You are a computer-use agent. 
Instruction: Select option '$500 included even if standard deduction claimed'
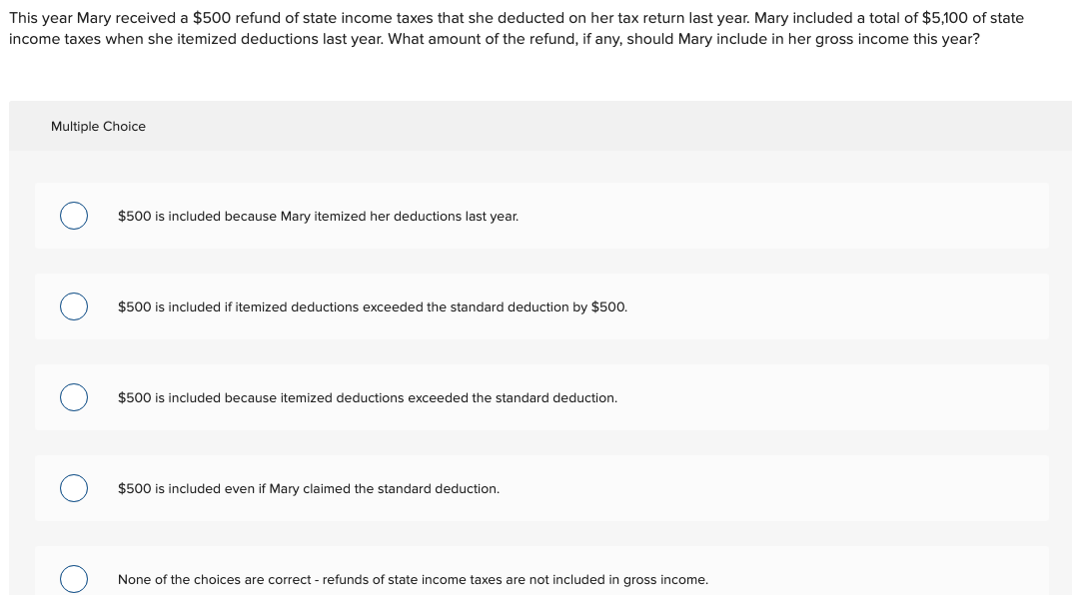point(309,488)
